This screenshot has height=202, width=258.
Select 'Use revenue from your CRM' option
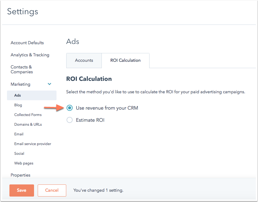click(70, 108)
